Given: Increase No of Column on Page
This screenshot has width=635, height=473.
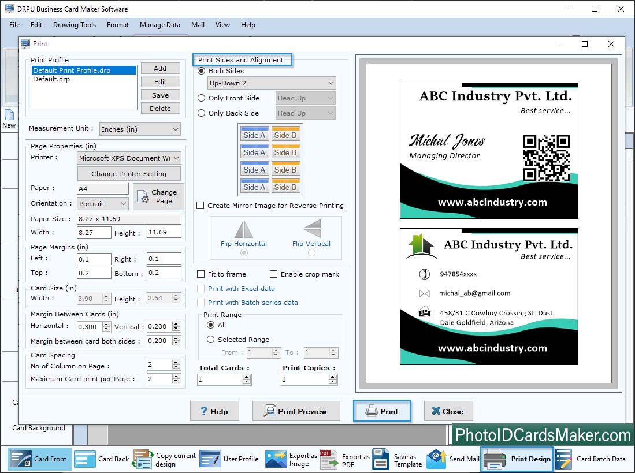Looking at the screenshot, I should click(x=176, y=362).
